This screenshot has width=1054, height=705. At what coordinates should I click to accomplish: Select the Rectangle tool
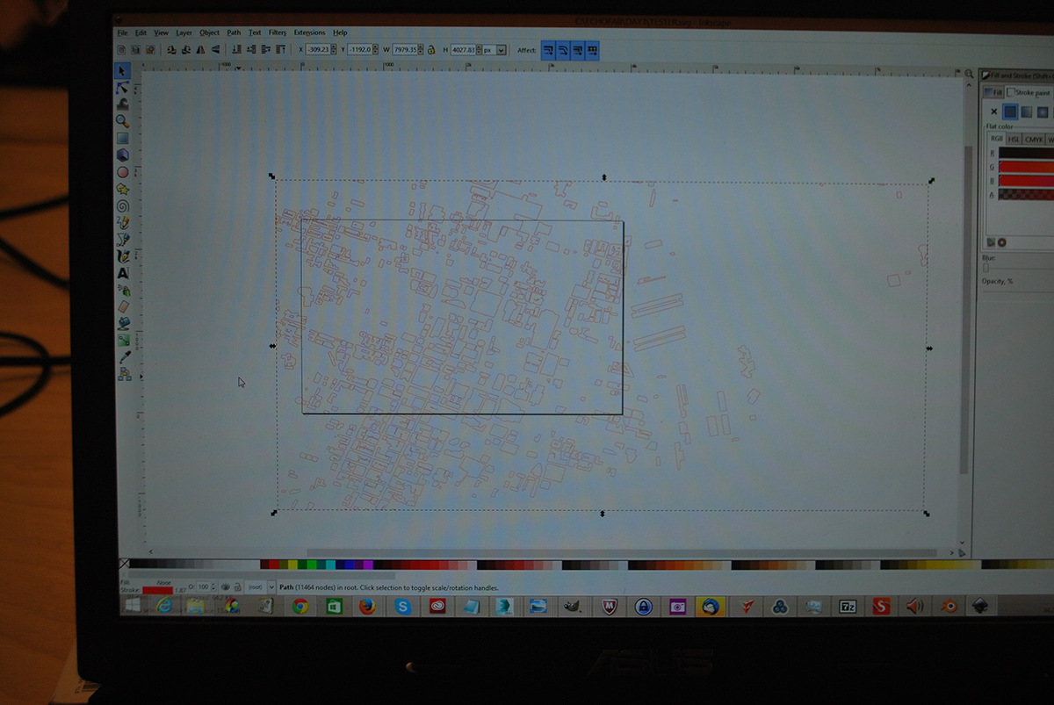click(123, 138)
